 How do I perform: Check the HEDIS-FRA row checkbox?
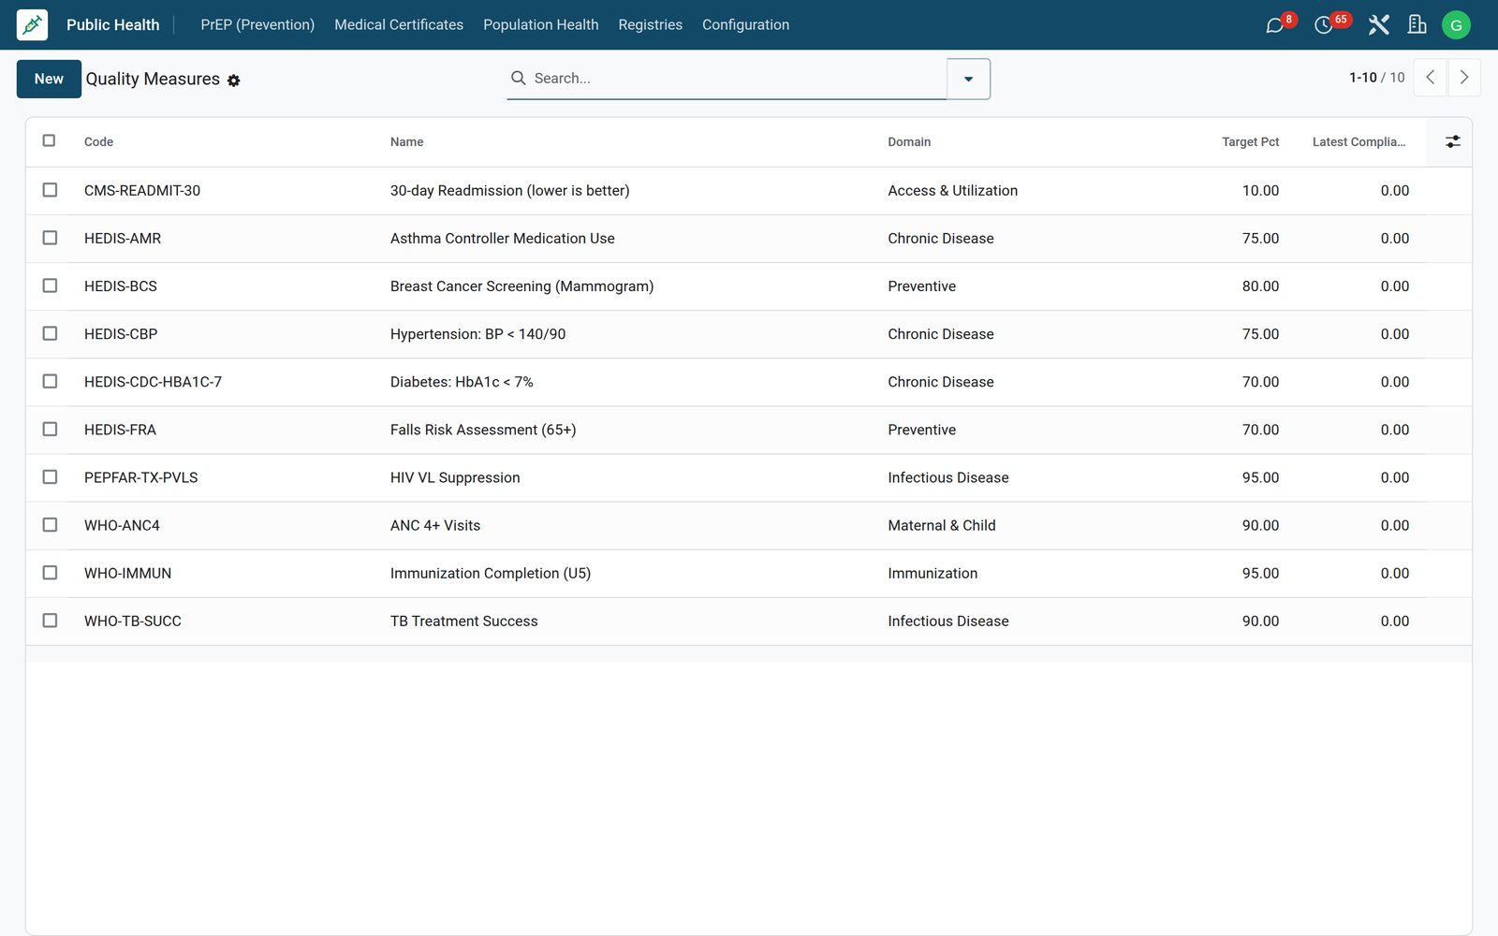point(50,429)
